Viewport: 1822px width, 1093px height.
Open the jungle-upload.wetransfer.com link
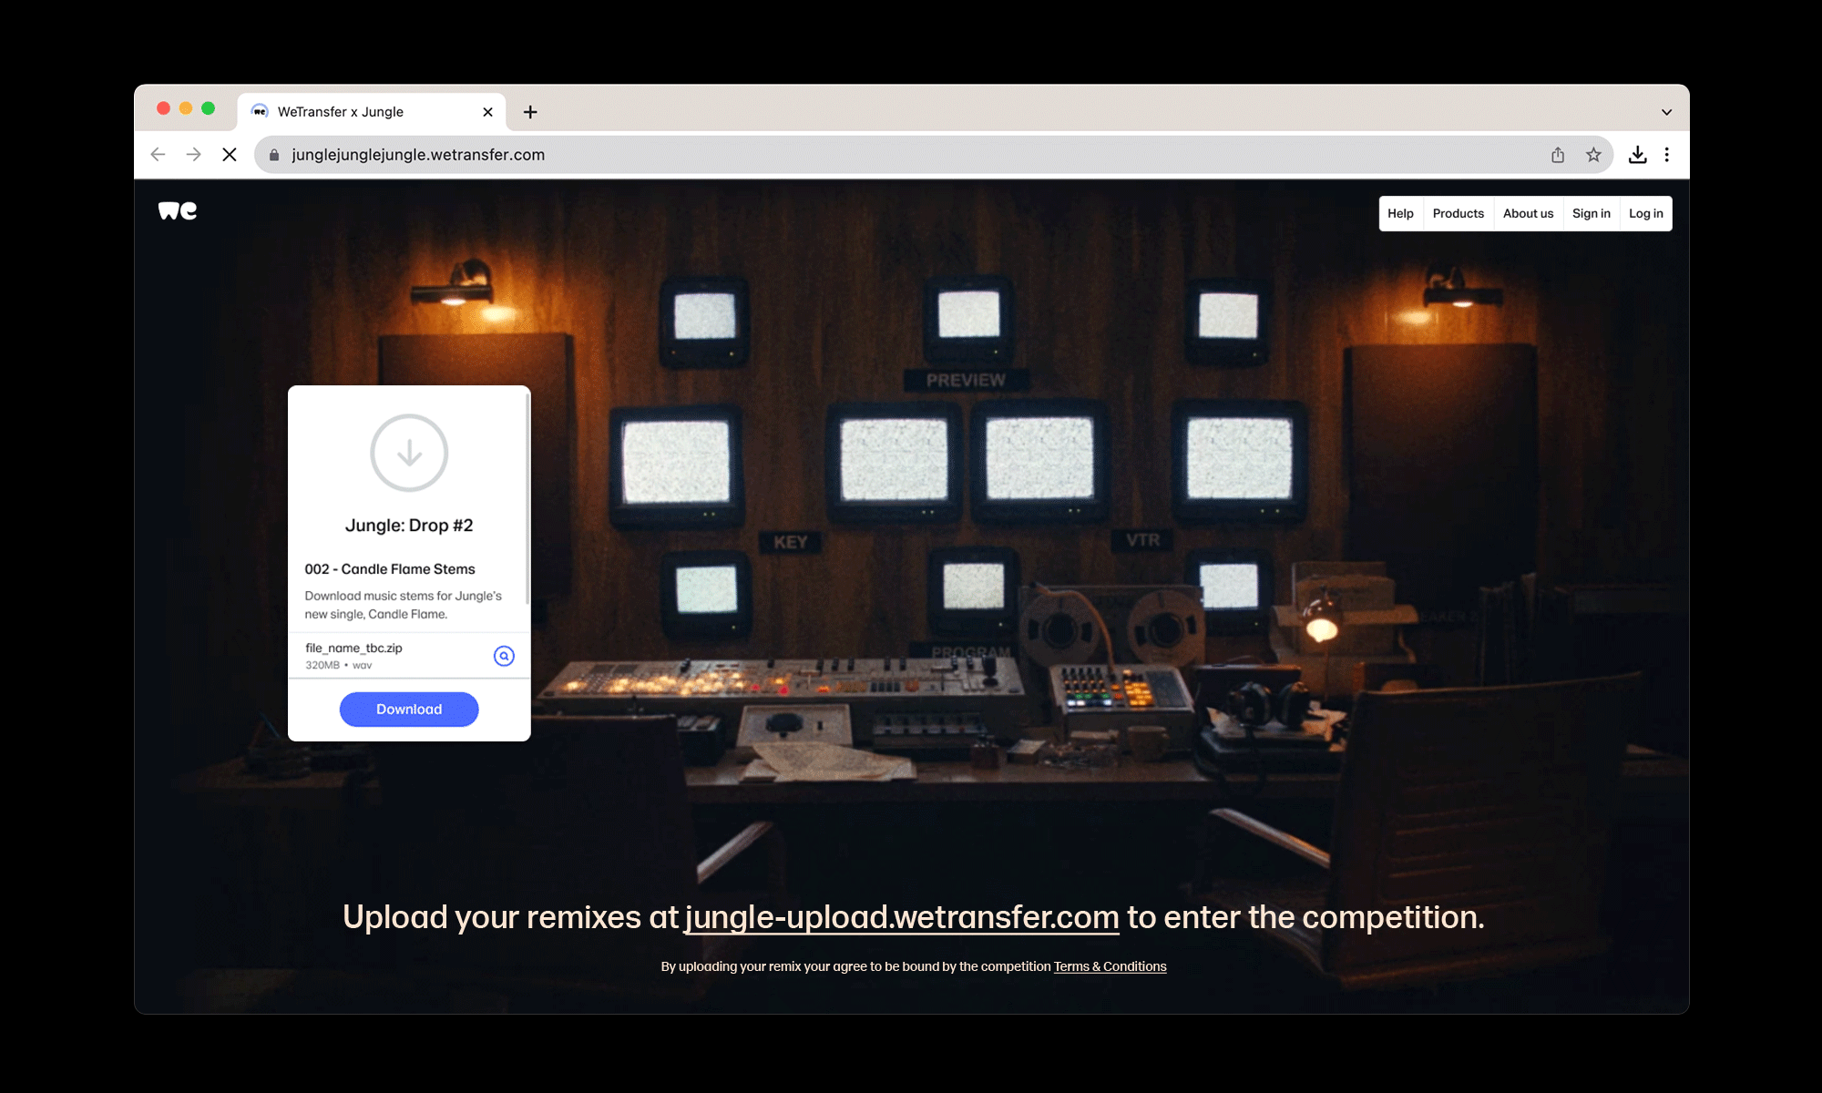(901, 917)
